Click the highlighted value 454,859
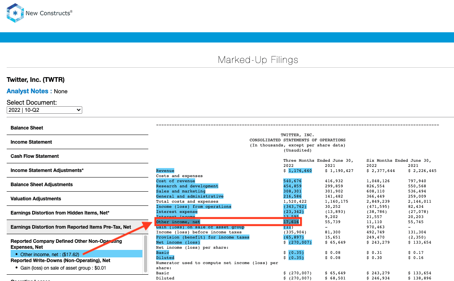The image size is (454, 281). tap(292, 186)
